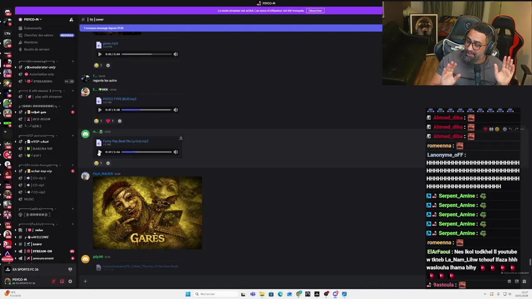This screenshot has width=532, height=299.
Task: Open the Windows Start menu
Action: tap(188, 294)
